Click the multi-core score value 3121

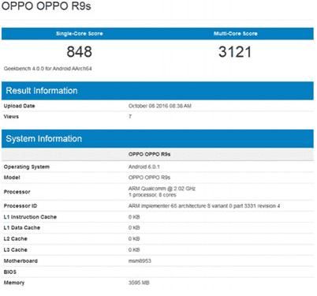click(235, 51)
